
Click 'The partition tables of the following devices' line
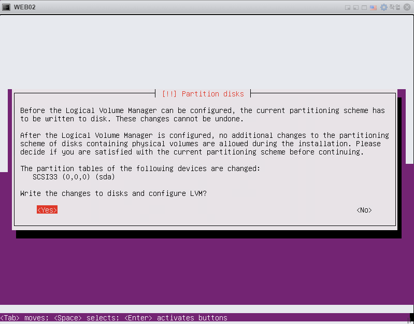[140, 168]
